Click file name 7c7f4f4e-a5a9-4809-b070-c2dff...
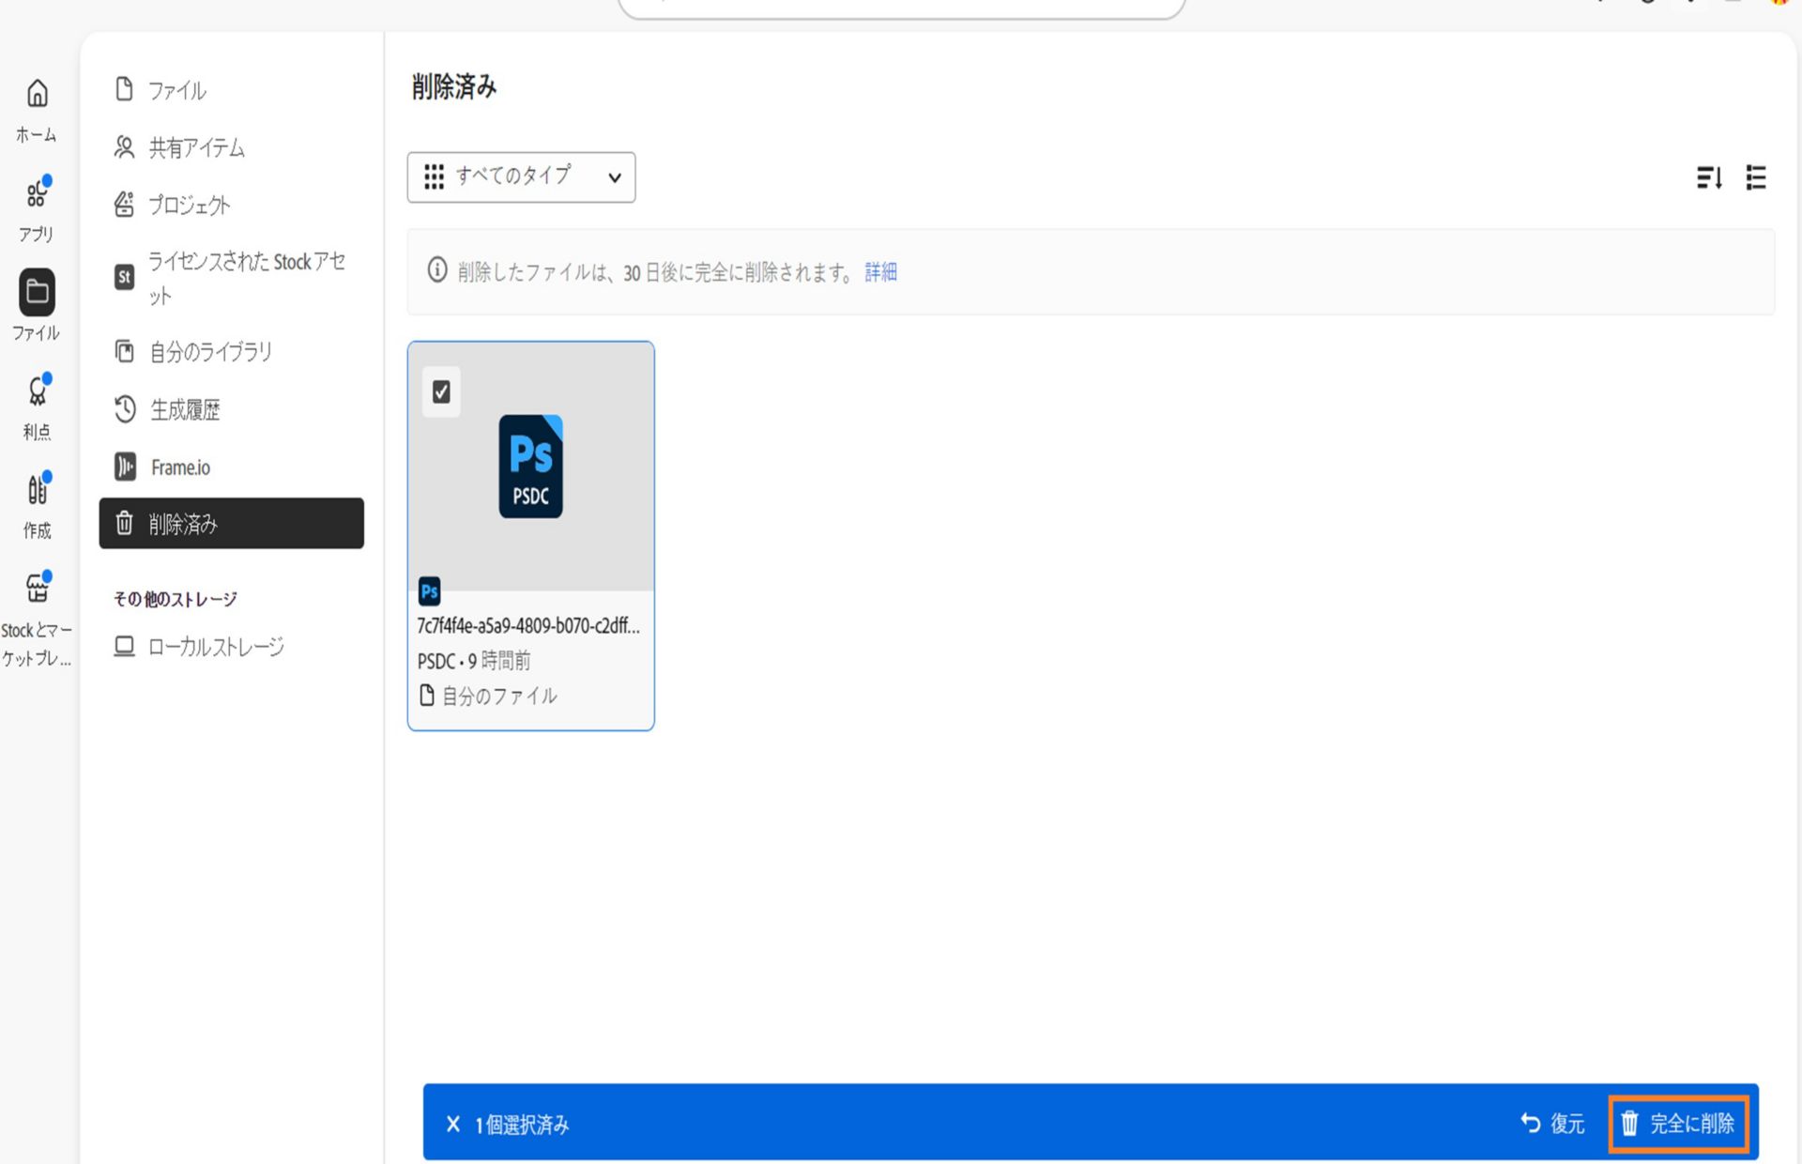The height and width of the screenshot is (1164, 1802). click(x=528, y=626)
